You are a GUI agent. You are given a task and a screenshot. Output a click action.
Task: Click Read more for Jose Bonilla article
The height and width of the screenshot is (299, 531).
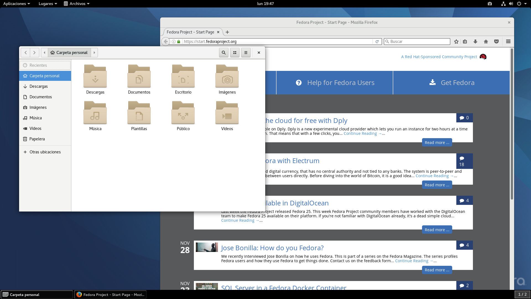437,270
